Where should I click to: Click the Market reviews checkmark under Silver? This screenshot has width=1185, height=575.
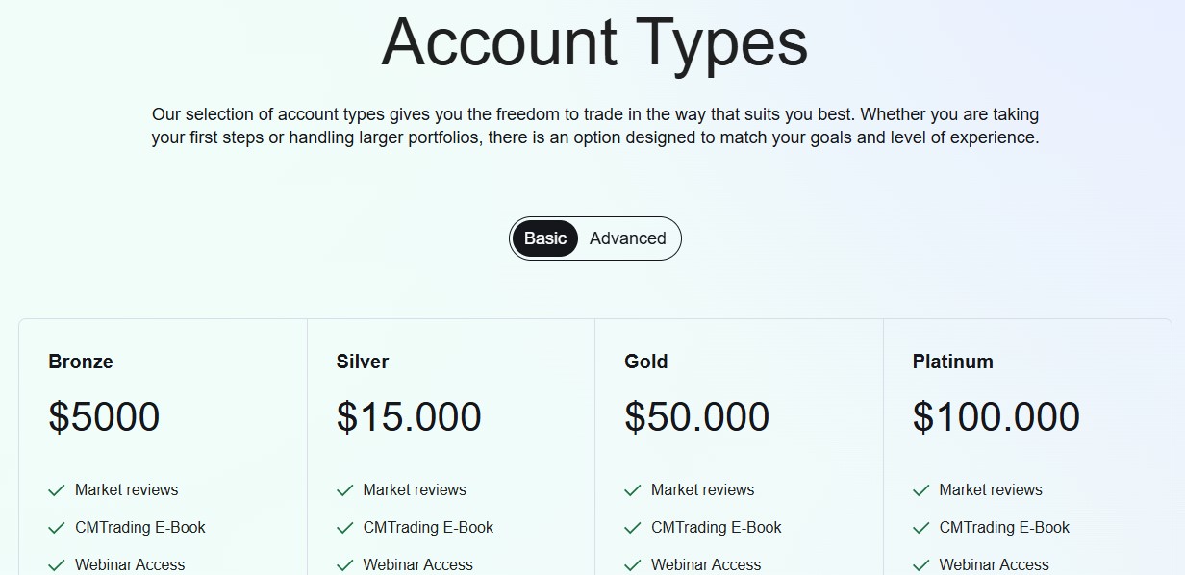tap(344, 489)
